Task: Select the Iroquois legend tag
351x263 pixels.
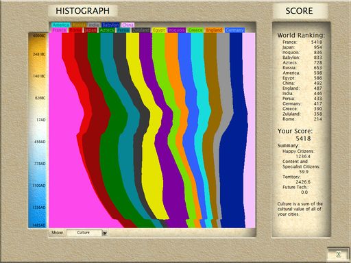Action: coord(176,30)
